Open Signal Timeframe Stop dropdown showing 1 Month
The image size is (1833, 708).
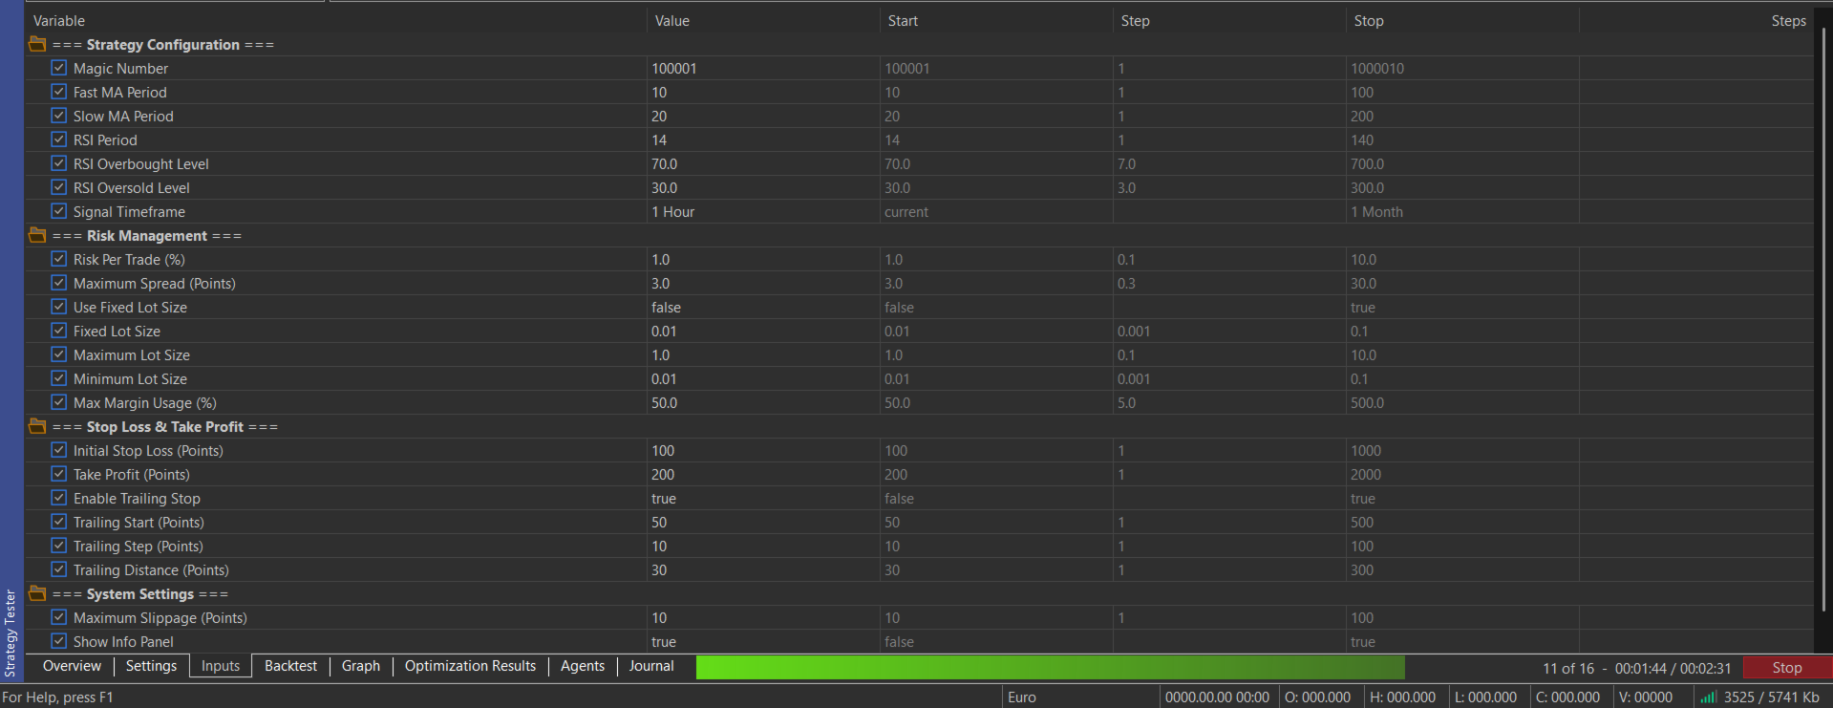tap(1462, 212)
